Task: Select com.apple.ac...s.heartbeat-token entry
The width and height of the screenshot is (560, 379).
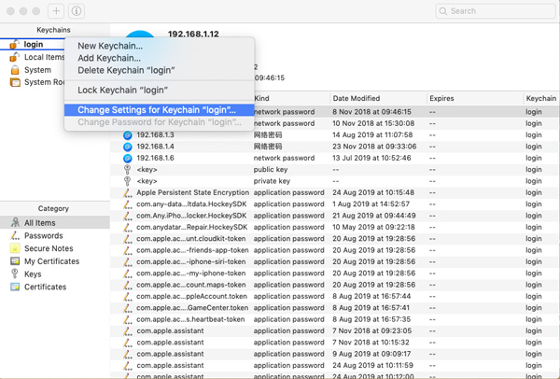Action: tap(190, 319)
